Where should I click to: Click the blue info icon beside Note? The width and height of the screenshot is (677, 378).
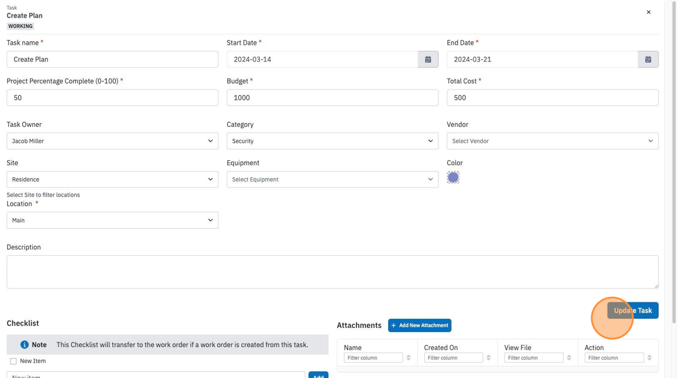pos(24,345)
